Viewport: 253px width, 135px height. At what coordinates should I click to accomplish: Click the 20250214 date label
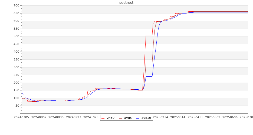click(160, 117)
